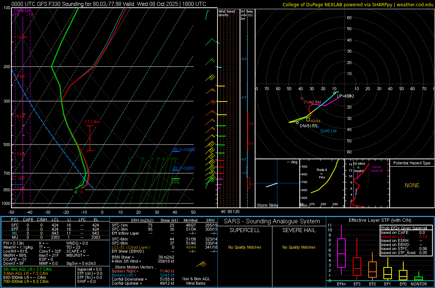This screenshot has height=288, width=435.
Task: Click the 32/45 LM hodograph label
Action: [328, 131]
